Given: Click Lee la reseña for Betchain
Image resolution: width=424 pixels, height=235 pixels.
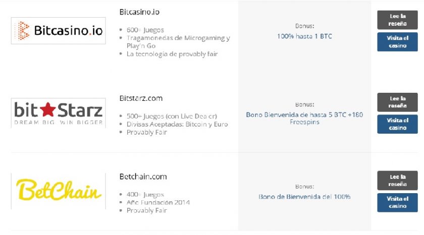Looking at the screenshot, I should (x=397, y=181).
